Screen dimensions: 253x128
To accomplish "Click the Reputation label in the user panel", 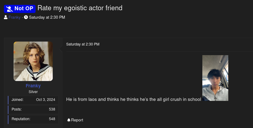I will pyautogui.click(x=21, y=119).
